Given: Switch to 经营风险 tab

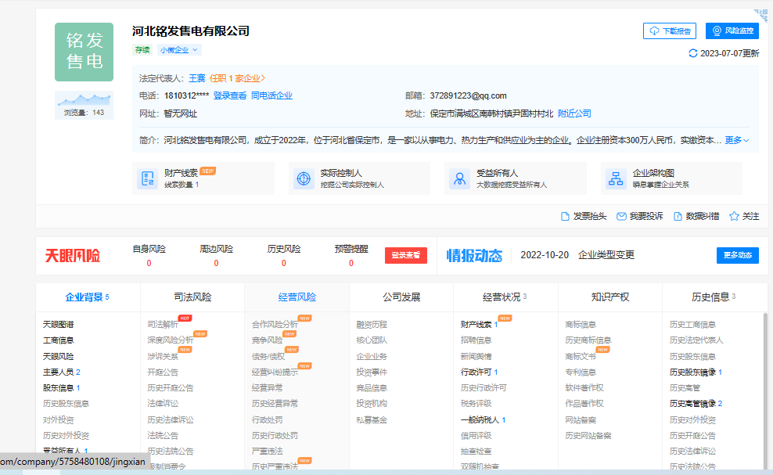Looking at the screenshot, I should 297,297.
